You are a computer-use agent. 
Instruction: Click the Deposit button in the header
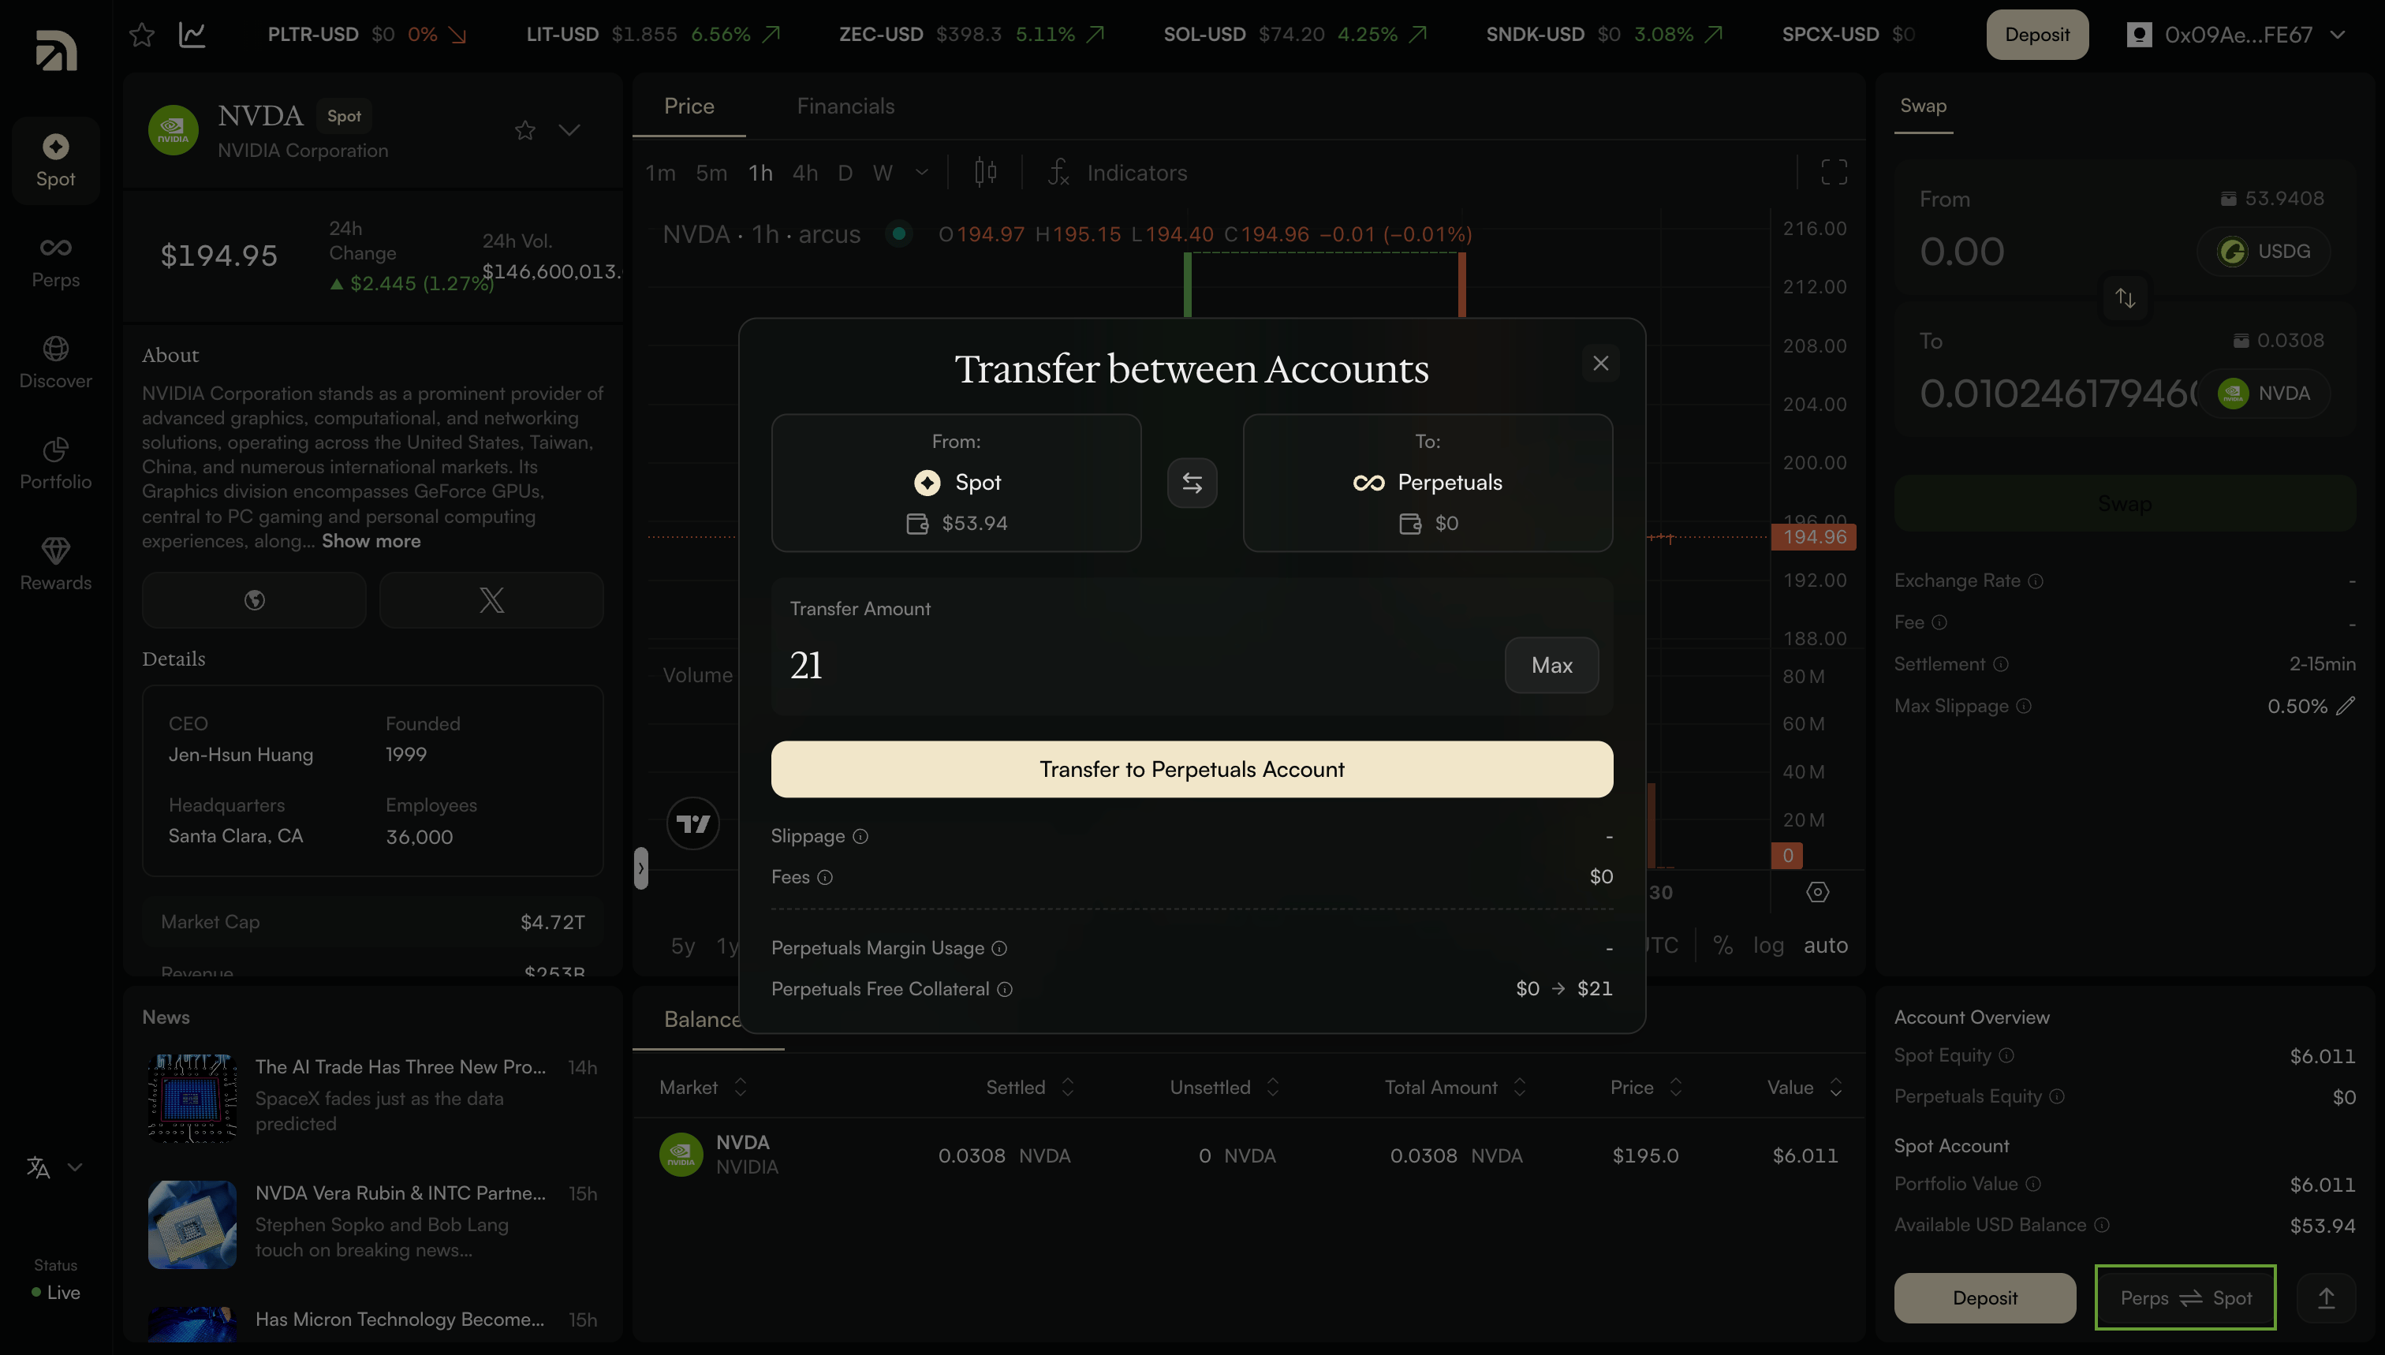(x=2037, y=35)
